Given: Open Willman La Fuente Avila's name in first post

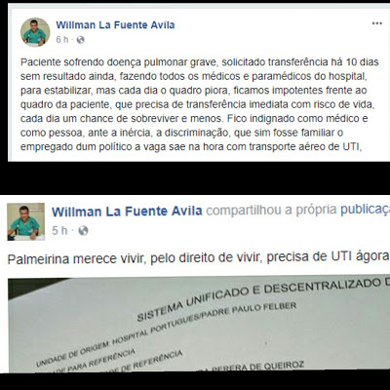Looking at the screenshot, I should pyautogui.click(x=115, y=25).
